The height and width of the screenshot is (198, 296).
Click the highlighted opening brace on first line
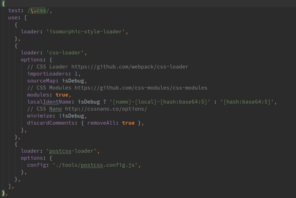coord(4,4)
